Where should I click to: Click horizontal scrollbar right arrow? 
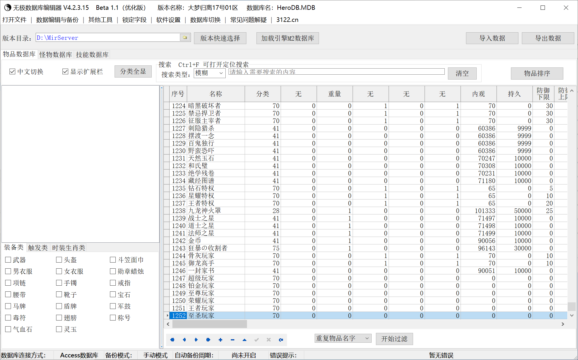tap(563, 324)
